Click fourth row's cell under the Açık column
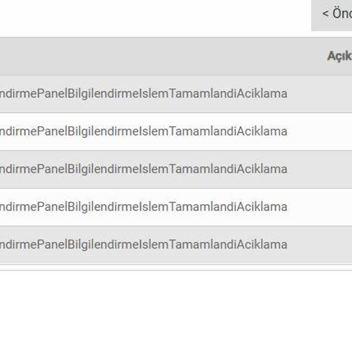The height and width of the screenshot is (352, 352). [339, 206]
